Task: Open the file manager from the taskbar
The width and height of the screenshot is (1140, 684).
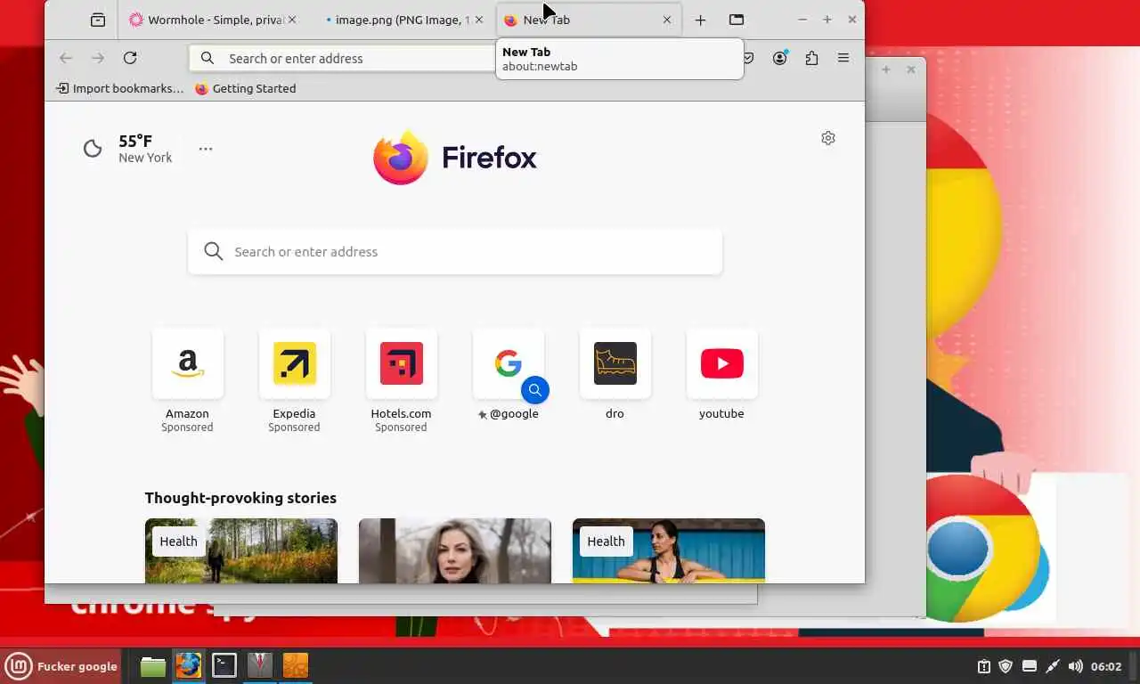Action: (153, 666)
